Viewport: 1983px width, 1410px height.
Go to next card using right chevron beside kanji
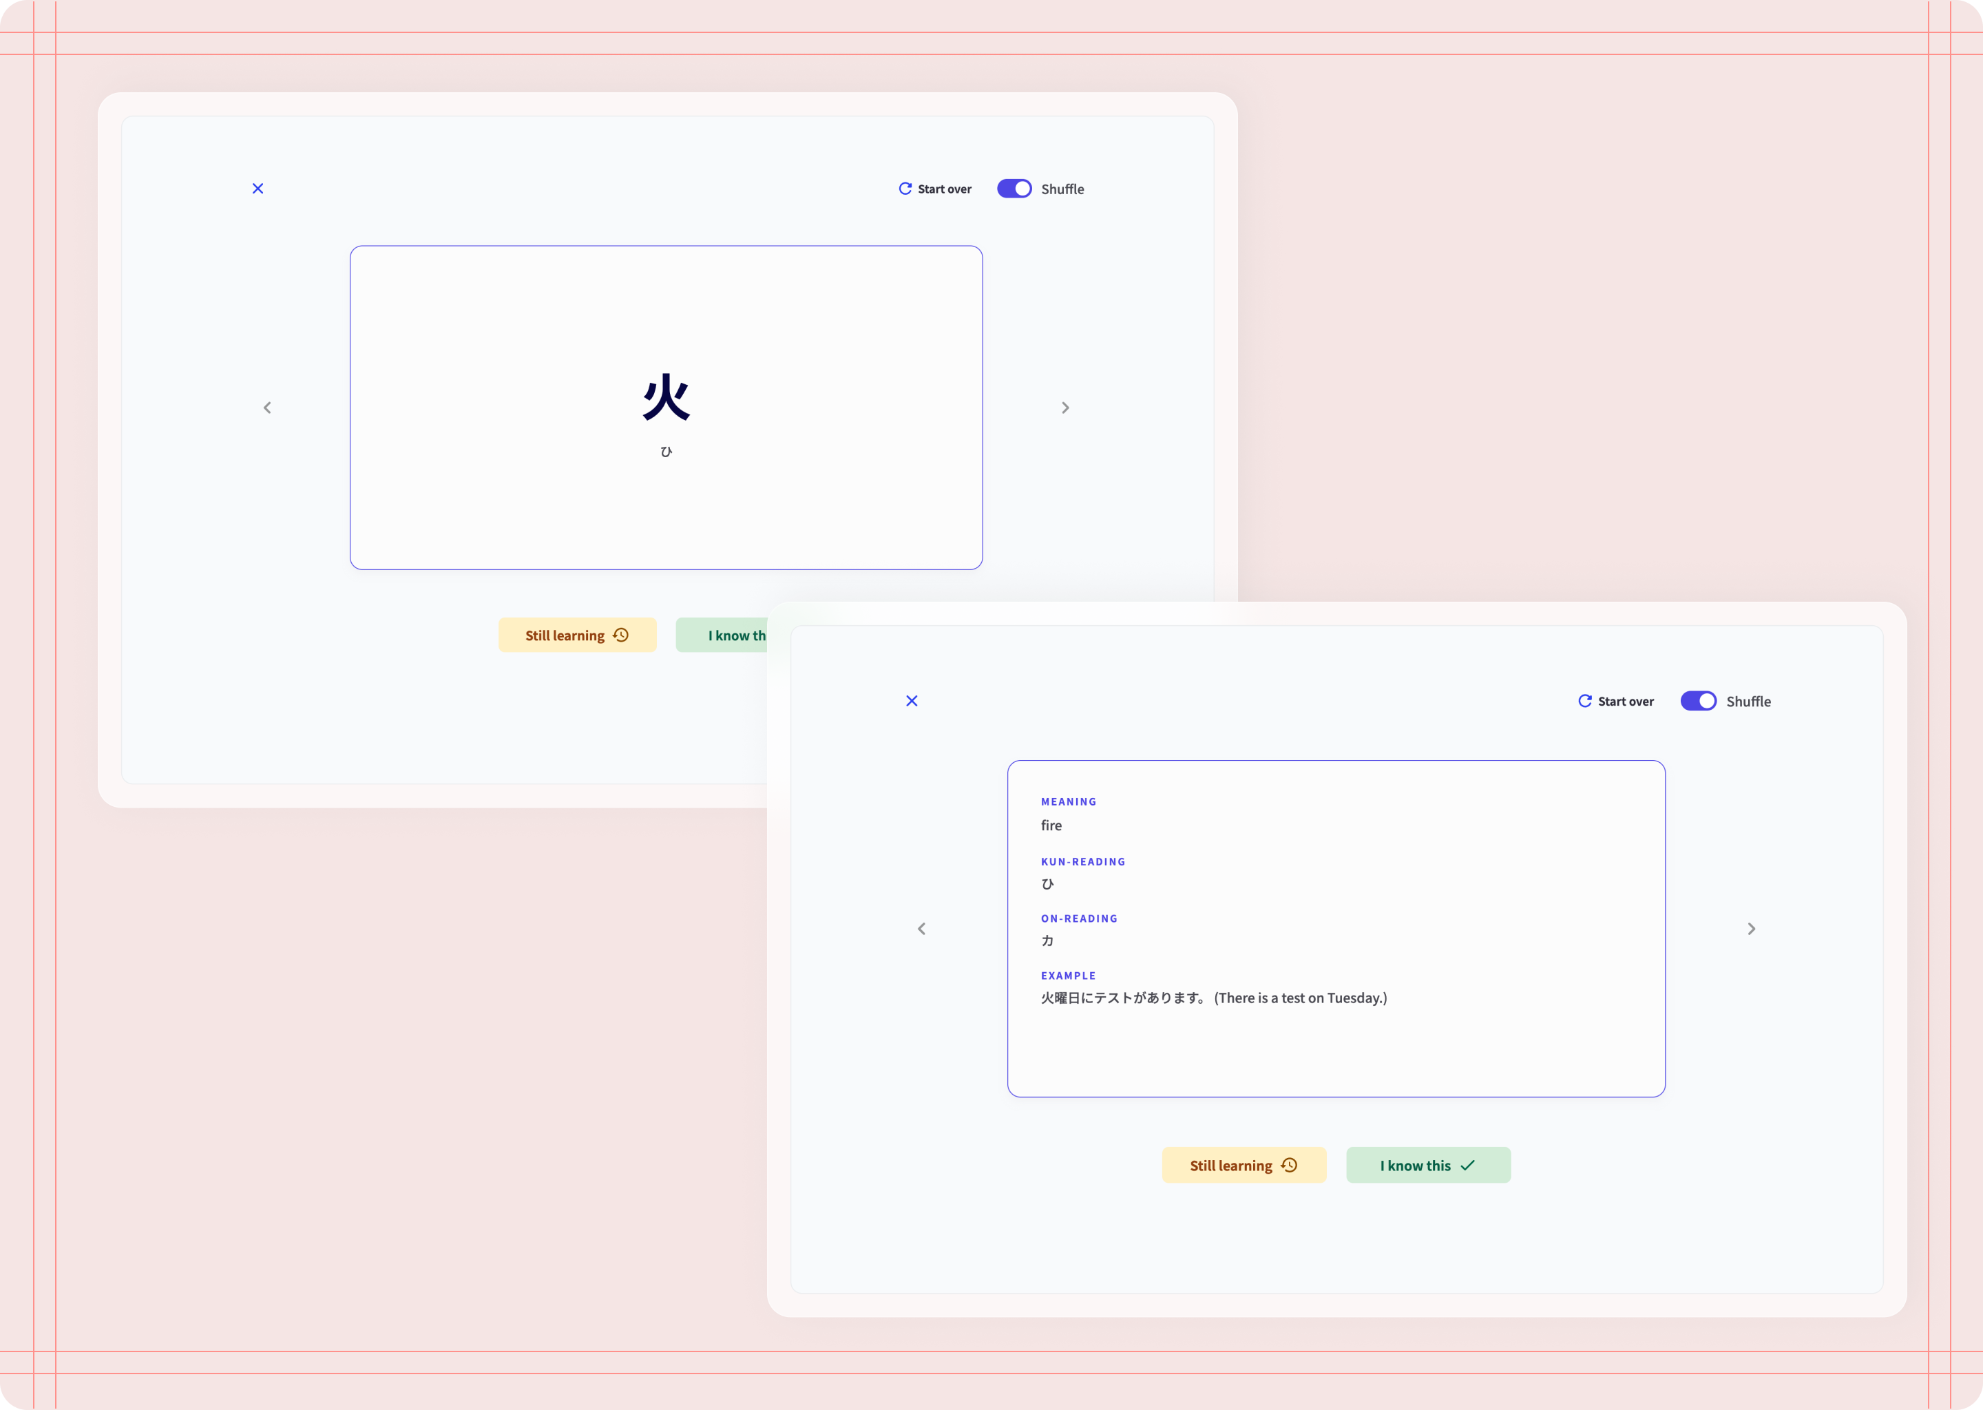coord(1065,408)
